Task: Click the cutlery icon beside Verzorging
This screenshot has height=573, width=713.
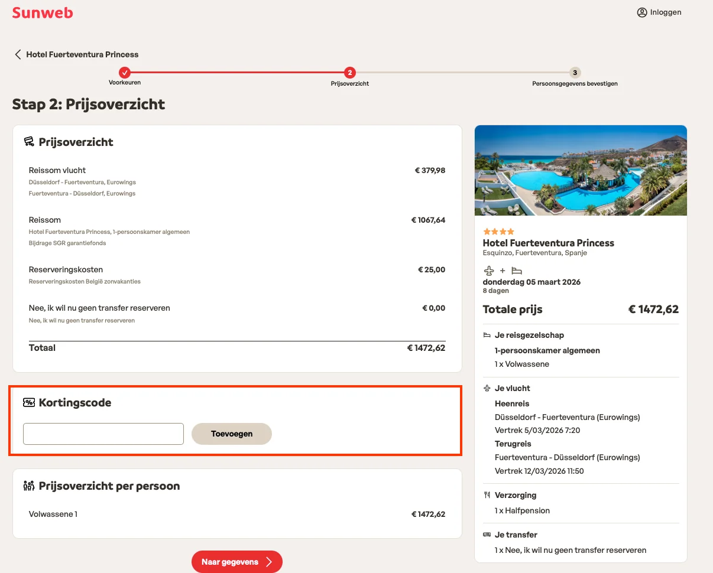Action: pyautogui.click(x=487, y=495)
